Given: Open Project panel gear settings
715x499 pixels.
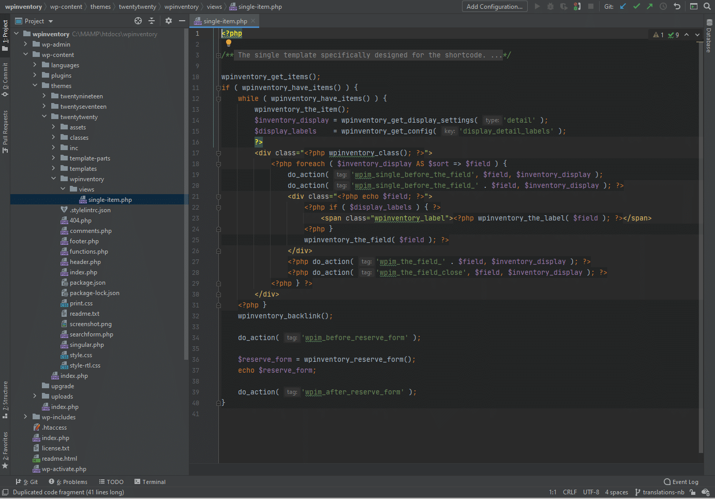Looking at the screenshot, I should click(x=169, y=21).
